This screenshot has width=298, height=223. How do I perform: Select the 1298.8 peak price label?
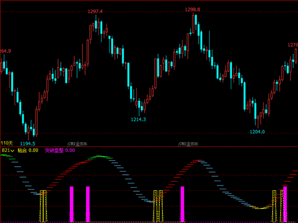click(193, 10)
